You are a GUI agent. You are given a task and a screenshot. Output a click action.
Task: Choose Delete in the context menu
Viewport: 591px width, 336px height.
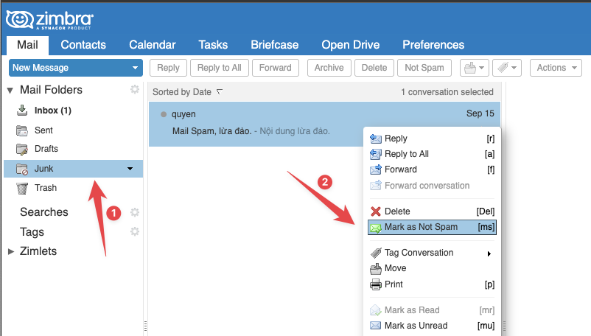432,211
